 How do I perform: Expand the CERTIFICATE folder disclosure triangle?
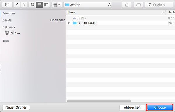coord(69,23)
